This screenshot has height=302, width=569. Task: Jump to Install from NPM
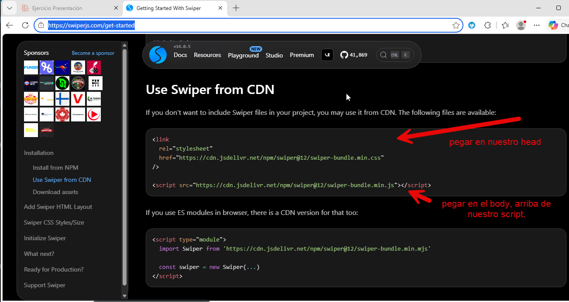(x=55, y=168)
